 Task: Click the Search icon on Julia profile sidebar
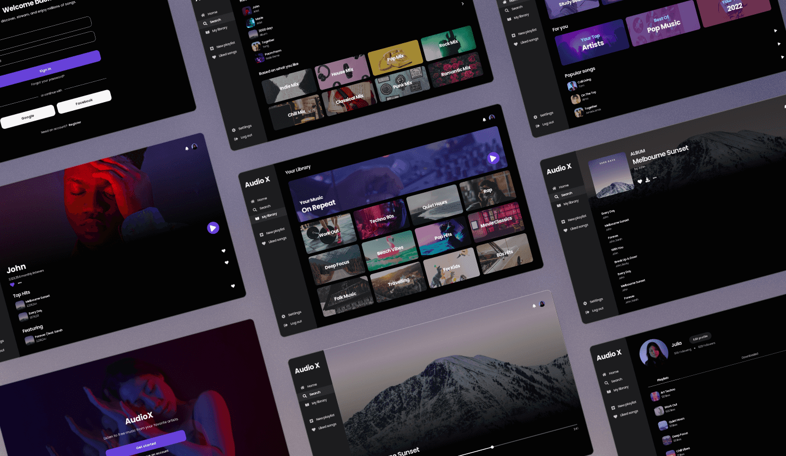pos(606,382)
